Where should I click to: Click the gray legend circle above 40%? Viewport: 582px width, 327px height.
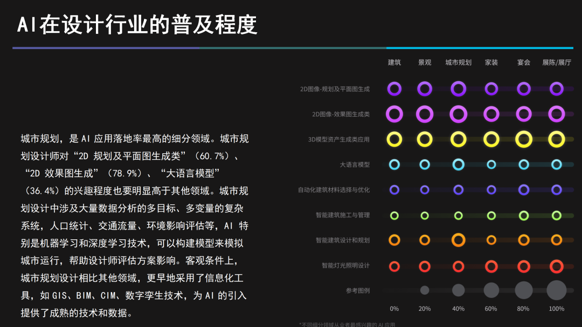click(459, 290)
